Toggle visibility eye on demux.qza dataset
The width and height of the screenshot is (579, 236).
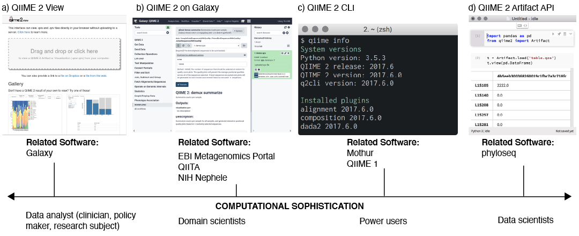(283, 53)
